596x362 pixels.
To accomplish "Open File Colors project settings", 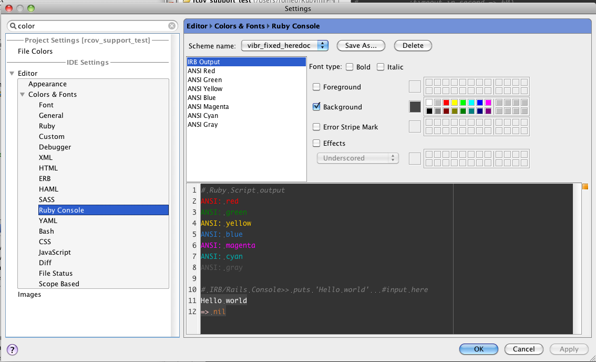I will tap(35, 52).
